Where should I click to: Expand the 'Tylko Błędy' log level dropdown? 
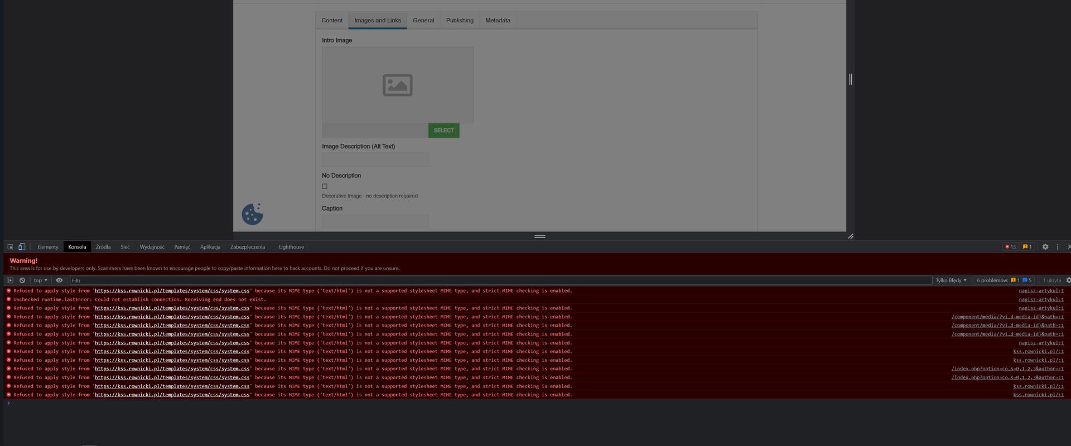click(x=951, y=280)
